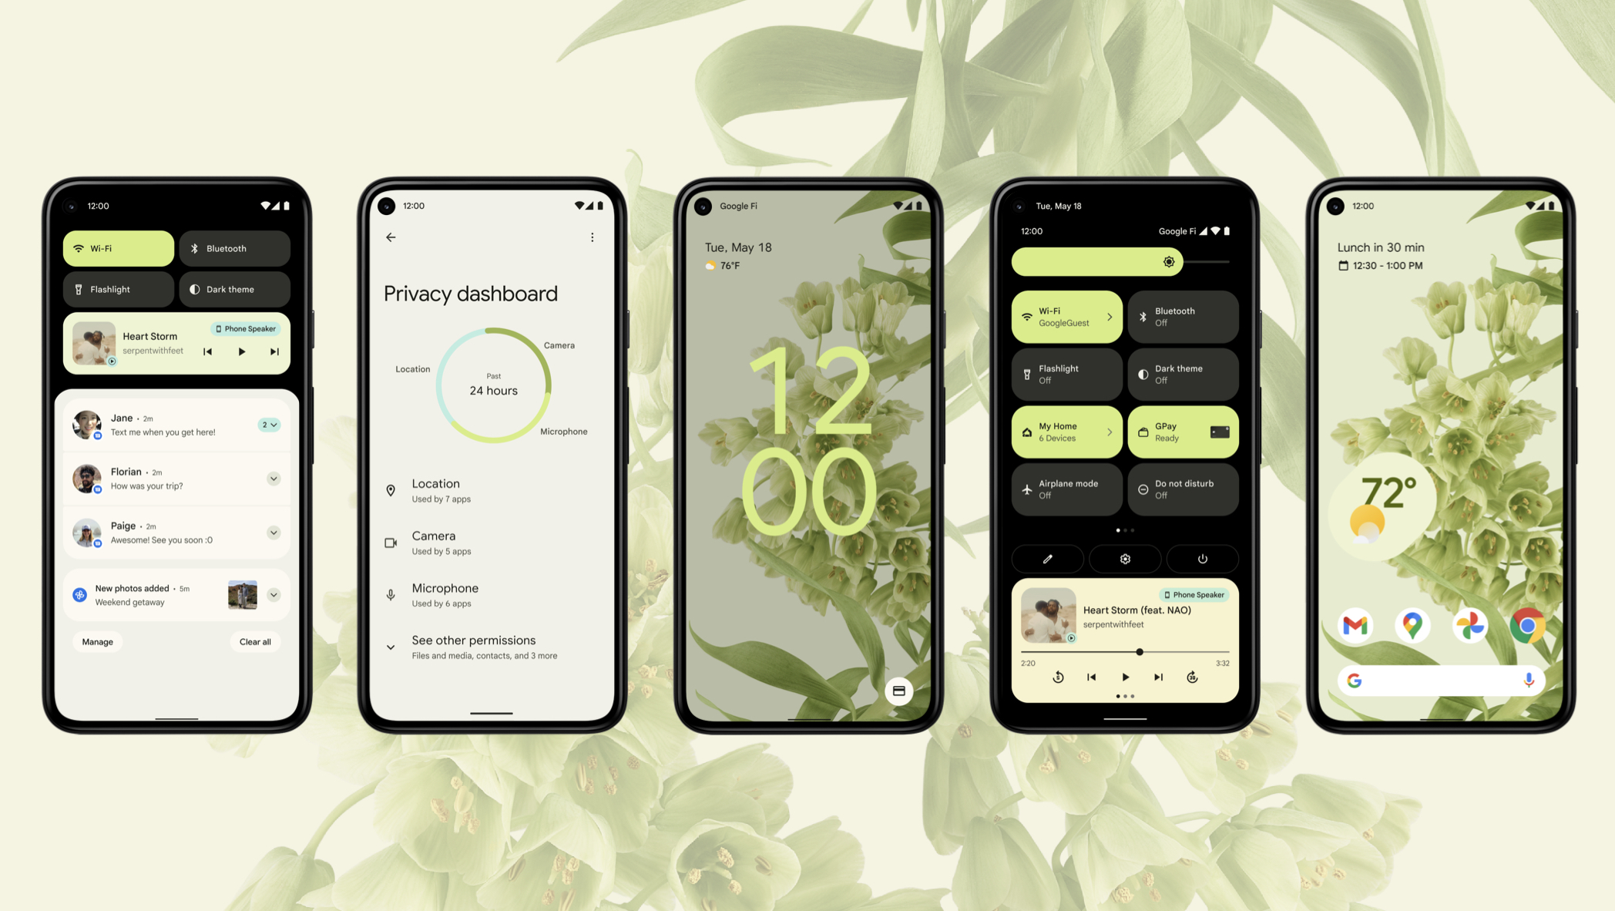Screen dimensions: 1615x911
Task: Open GPay ready screen
Action: (x=1181, y=435)
